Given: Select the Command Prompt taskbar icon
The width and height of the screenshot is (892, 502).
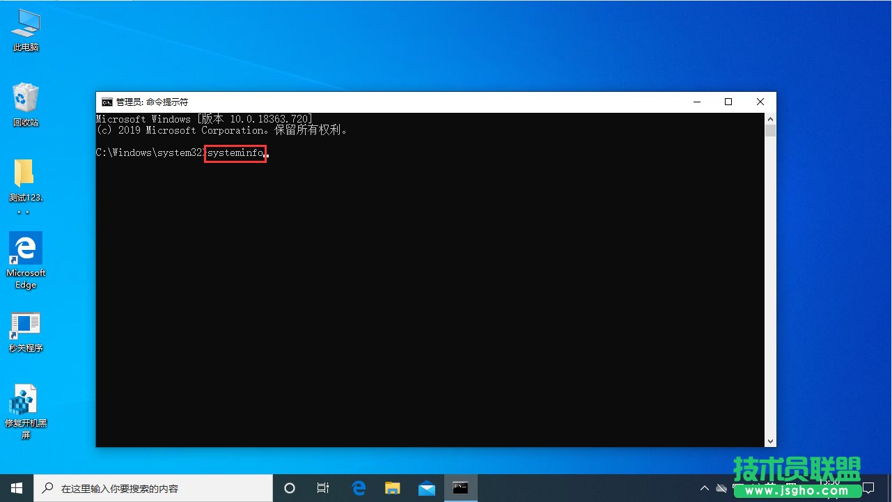Looking at the screenshot, I should click(460, 487).
